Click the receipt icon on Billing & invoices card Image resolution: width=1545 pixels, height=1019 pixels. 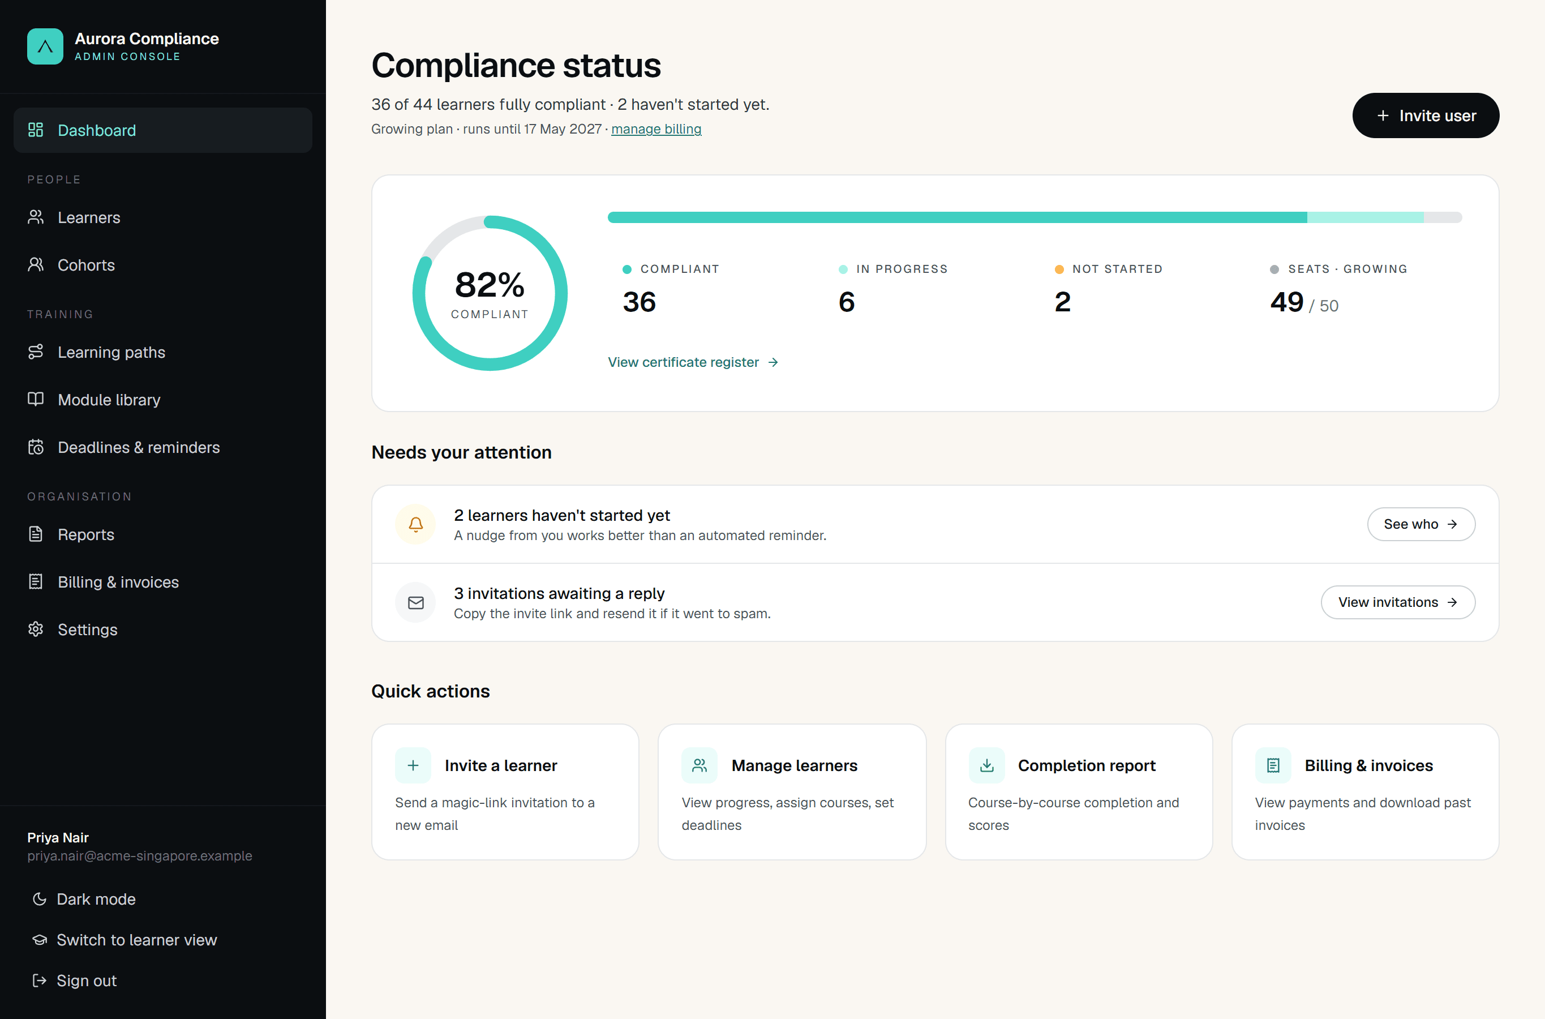pyautogui.click(x=1273, y=765)
